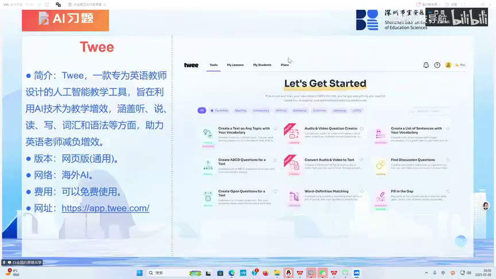Image resolution: width=496 pixels, height=279 pixels.
Task: Select the Listening filter chip
Action: 339,110
